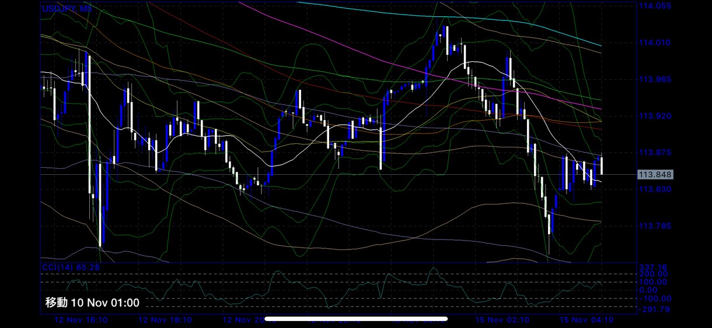Tap the CCI 100.00 level label

[x=653, y=282]
